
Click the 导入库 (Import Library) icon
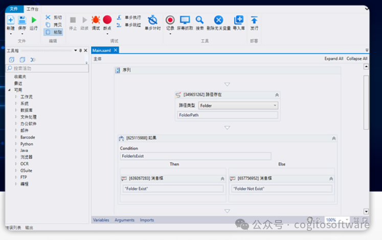point(239,20)
